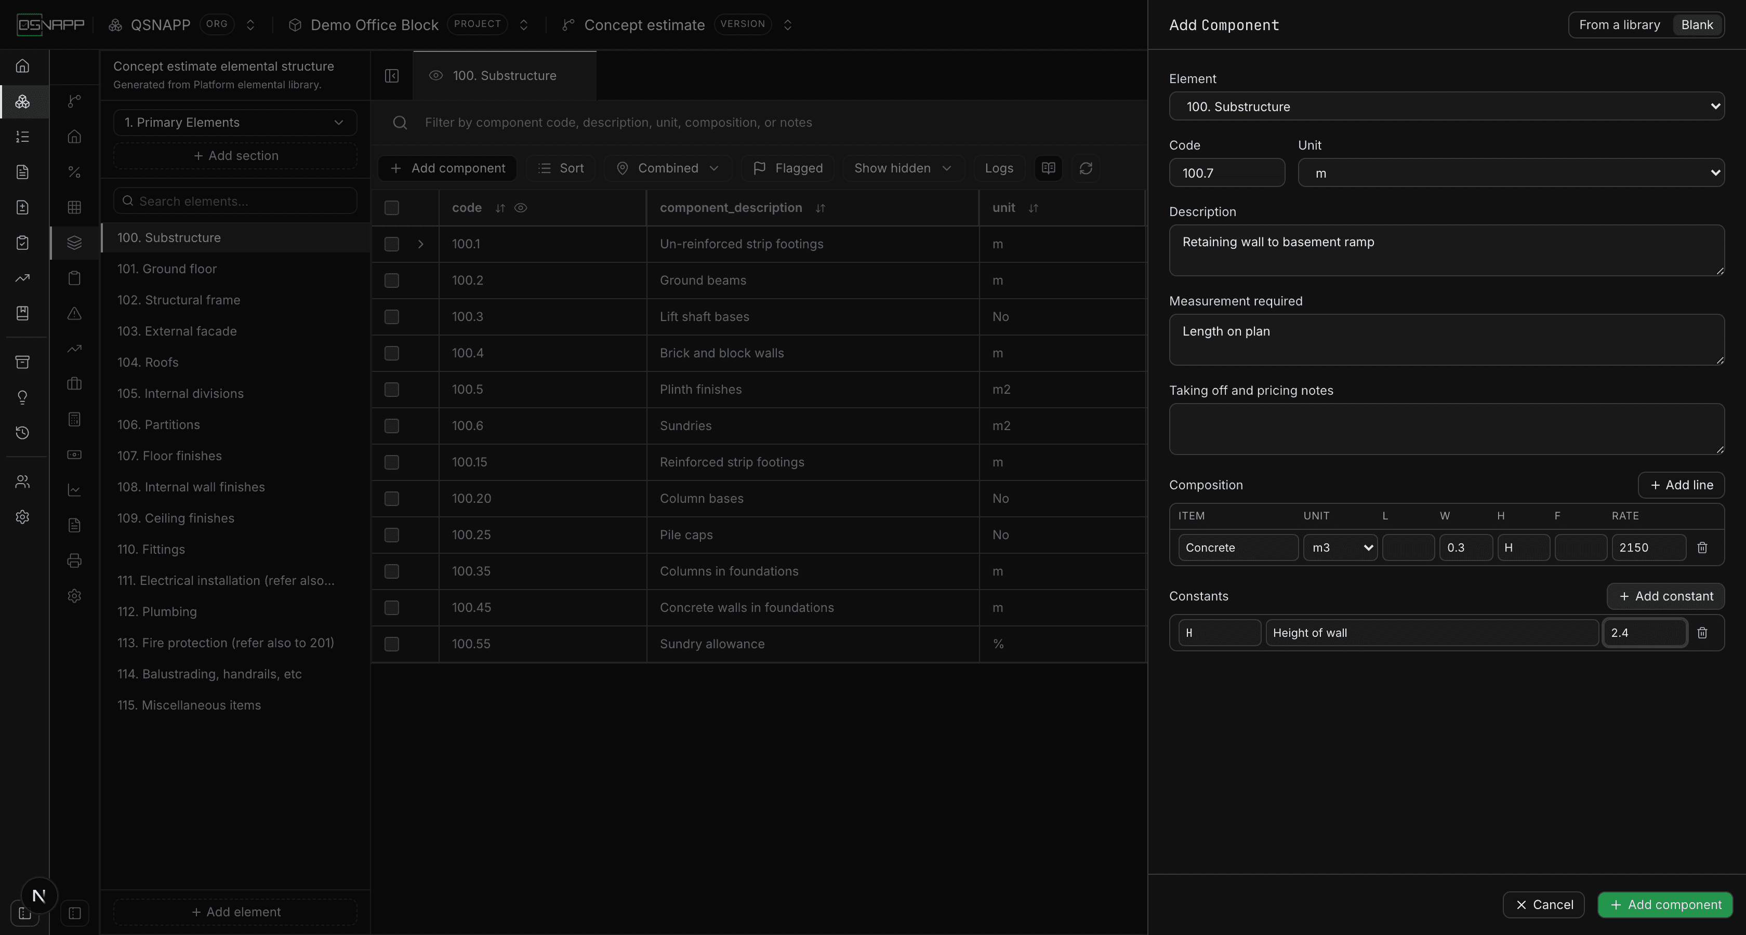Toggle the eye on 100. Substructure tab
This screenshot has width=1746, height=935.
(436, 76)
